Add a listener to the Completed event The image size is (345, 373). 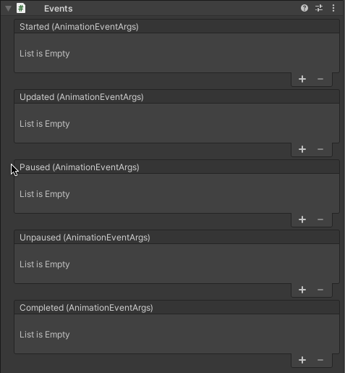(302, 360)
